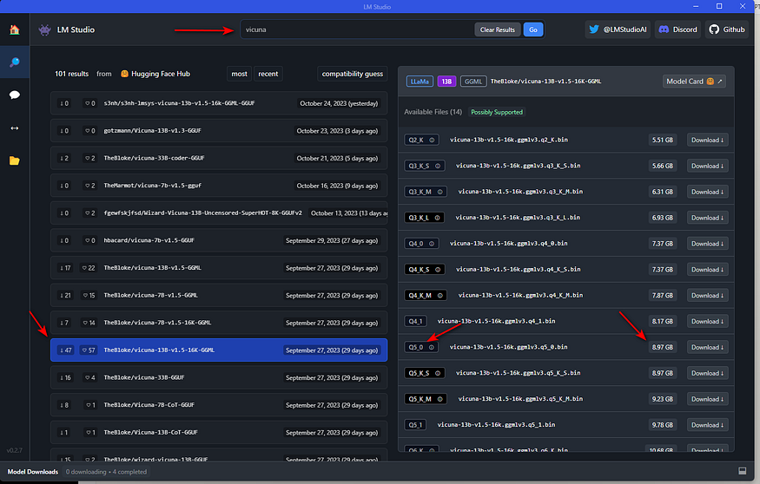Download the q4_0.bin file
760x484 pixels.
coord(707,244)
